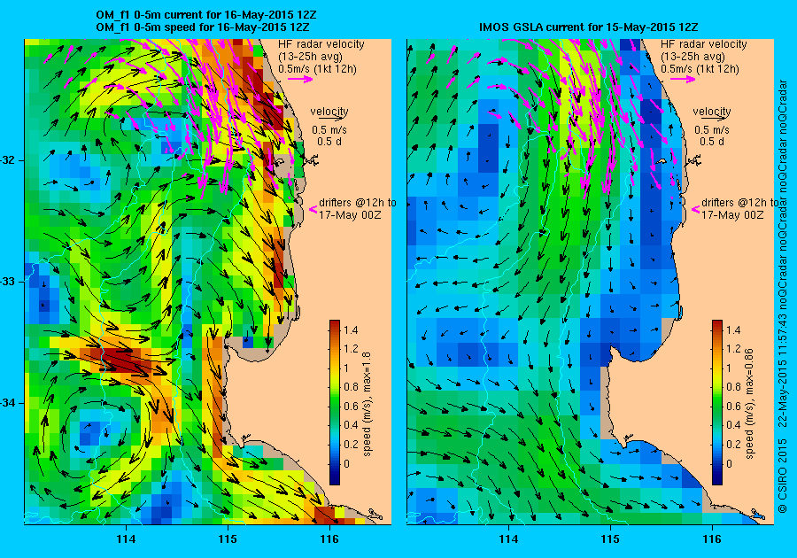Image resolution: width=797 pixels, height=558 pixels.
Task: Click '0.5 m/s' velocity scale in IMOS GSLA map
Action: (712, 130)
